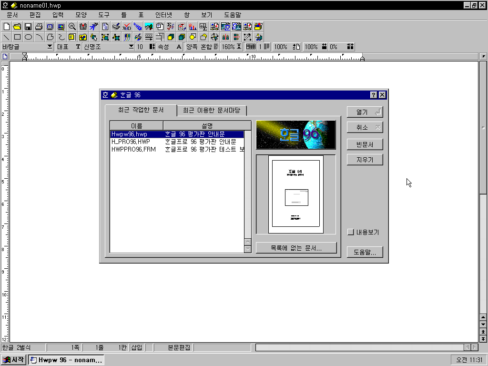Toggle 삽입 insert mode in status bar
Viewport: 488px width, 366px height.
pos(137,347)
